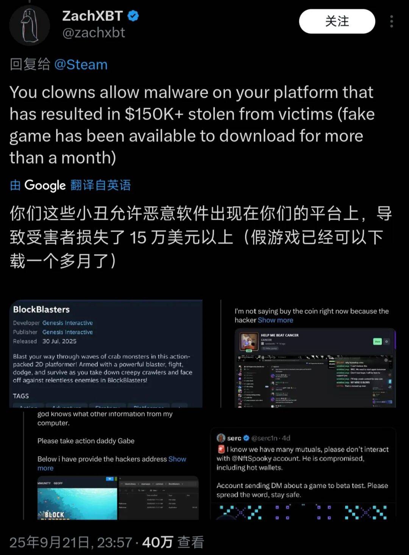409x555 pixels.
Task: Expand 'Show more' in the coin tweet screenshot
Action: pos(275,320)
